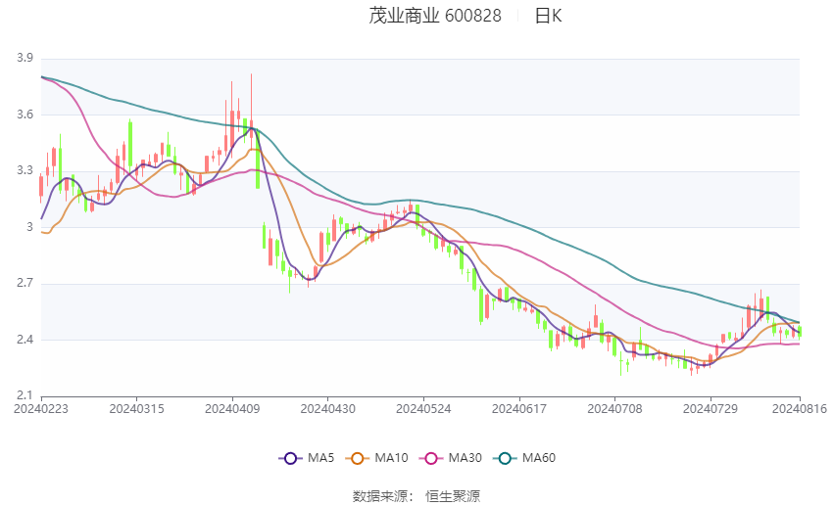Click the 20240617 date axis label

[x=519, y=409]
